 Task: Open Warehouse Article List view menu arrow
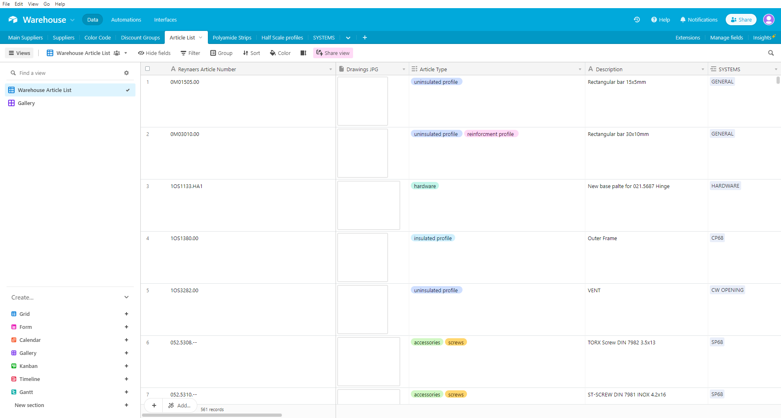(126, 53)
